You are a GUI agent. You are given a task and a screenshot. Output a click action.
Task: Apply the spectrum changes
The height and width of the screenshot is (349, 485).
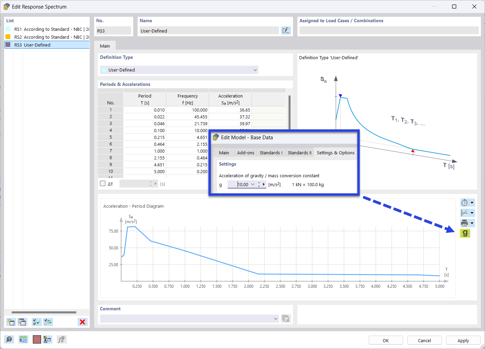pyautogui.click(x=463, y=340)
